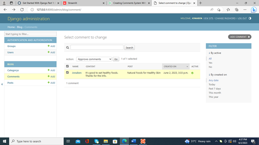Open the browser profile icon
The width and height of the screenshot is (259, 145).
(x=4, y=3)
